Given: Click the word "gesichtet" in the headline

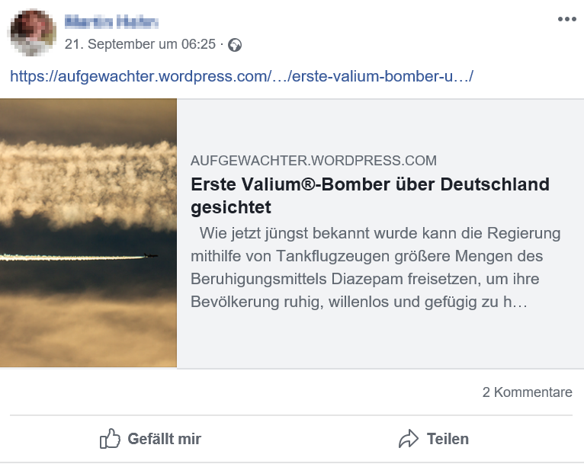Looking at the screenshot, I should (x=231, y=207).
